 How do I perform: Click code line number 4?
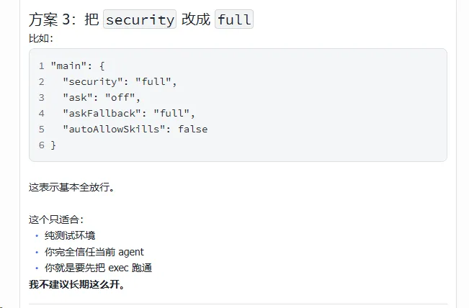pos(41,113)
